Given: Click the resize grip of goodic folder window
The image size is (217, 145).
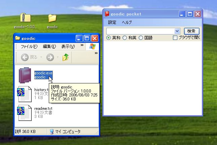Looking at the screenshot, I should point(97,133).
